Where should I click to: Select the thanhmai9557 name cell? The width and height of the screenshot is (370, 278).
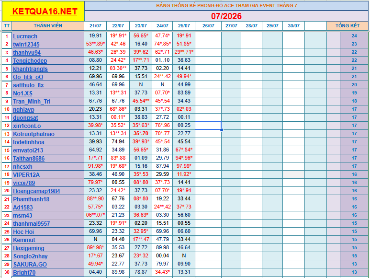[x=48, y=224]
